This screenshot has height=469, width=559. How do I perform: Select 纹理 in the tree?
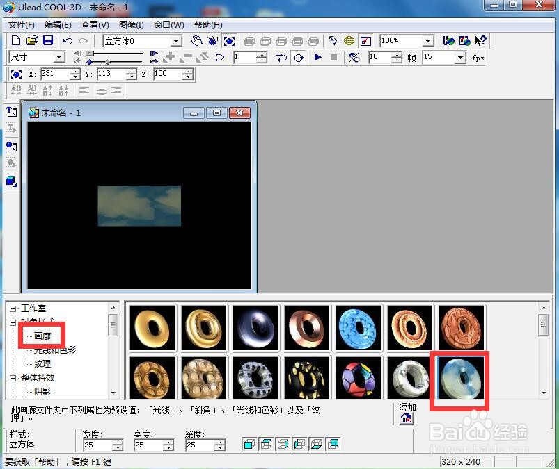point(42,363)
